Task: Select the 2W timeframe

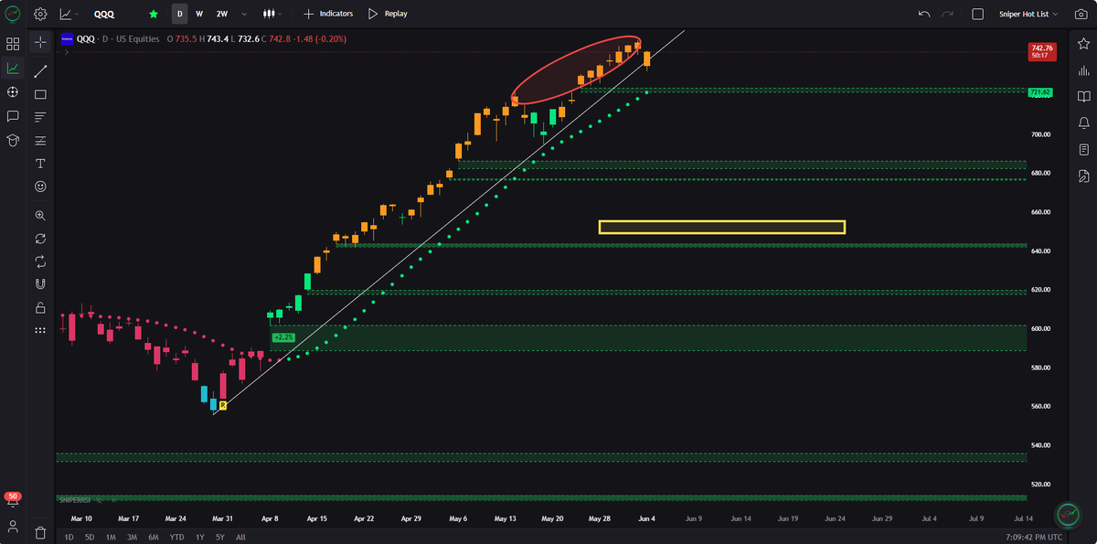Action: click(x=222, y=14)
